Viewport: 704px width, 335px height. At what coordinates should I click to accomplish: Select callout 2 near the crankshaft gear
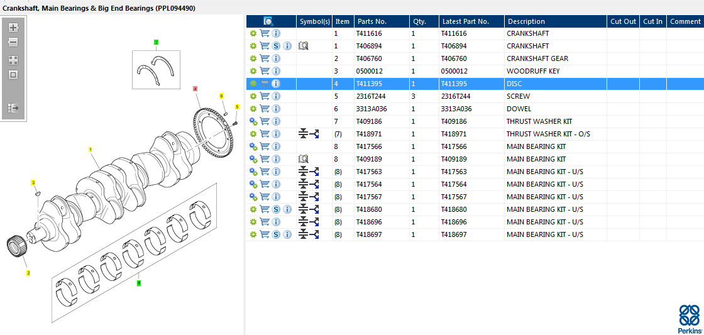(x=28, y=273)
